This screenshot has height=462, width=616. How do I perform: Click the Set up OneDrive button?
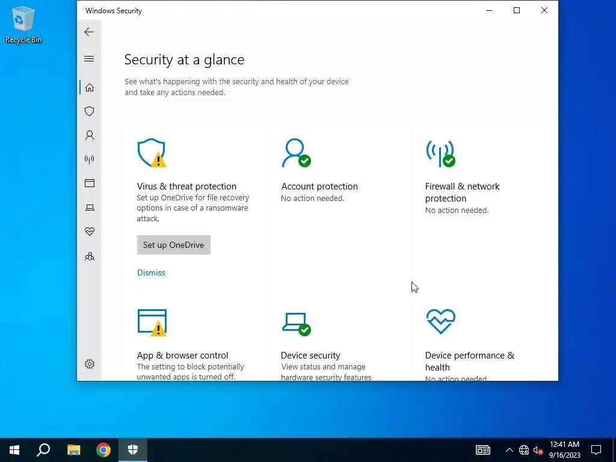coord(174,245)
